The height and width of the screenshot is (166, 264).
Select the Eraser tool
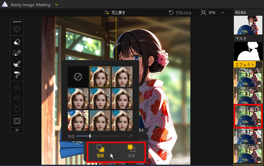point(17,42)
